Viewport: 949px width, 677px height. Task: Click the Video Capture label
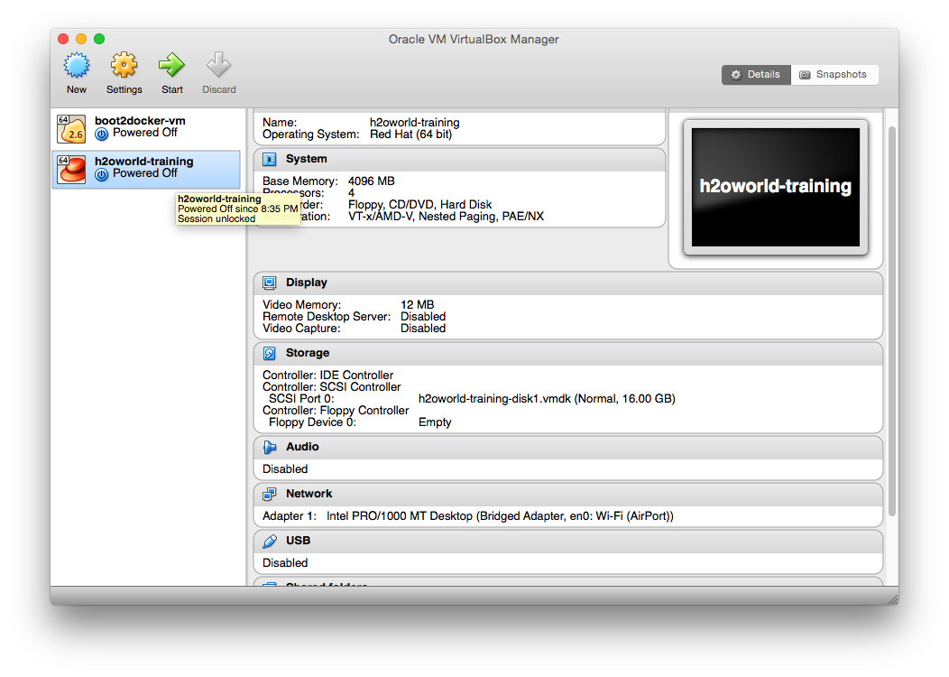[x=301, y=329]
